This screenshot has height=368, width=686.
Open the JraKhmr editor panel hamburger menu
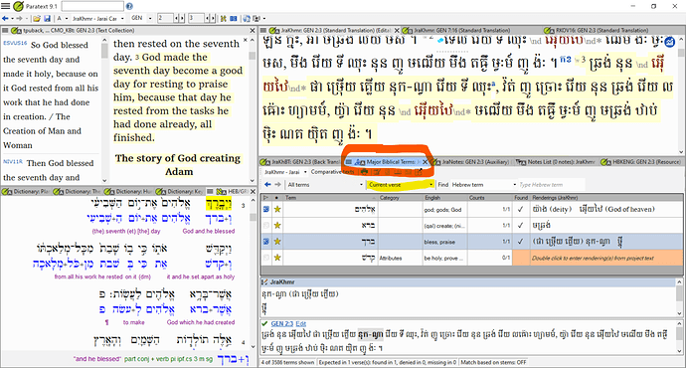point(263,30)
